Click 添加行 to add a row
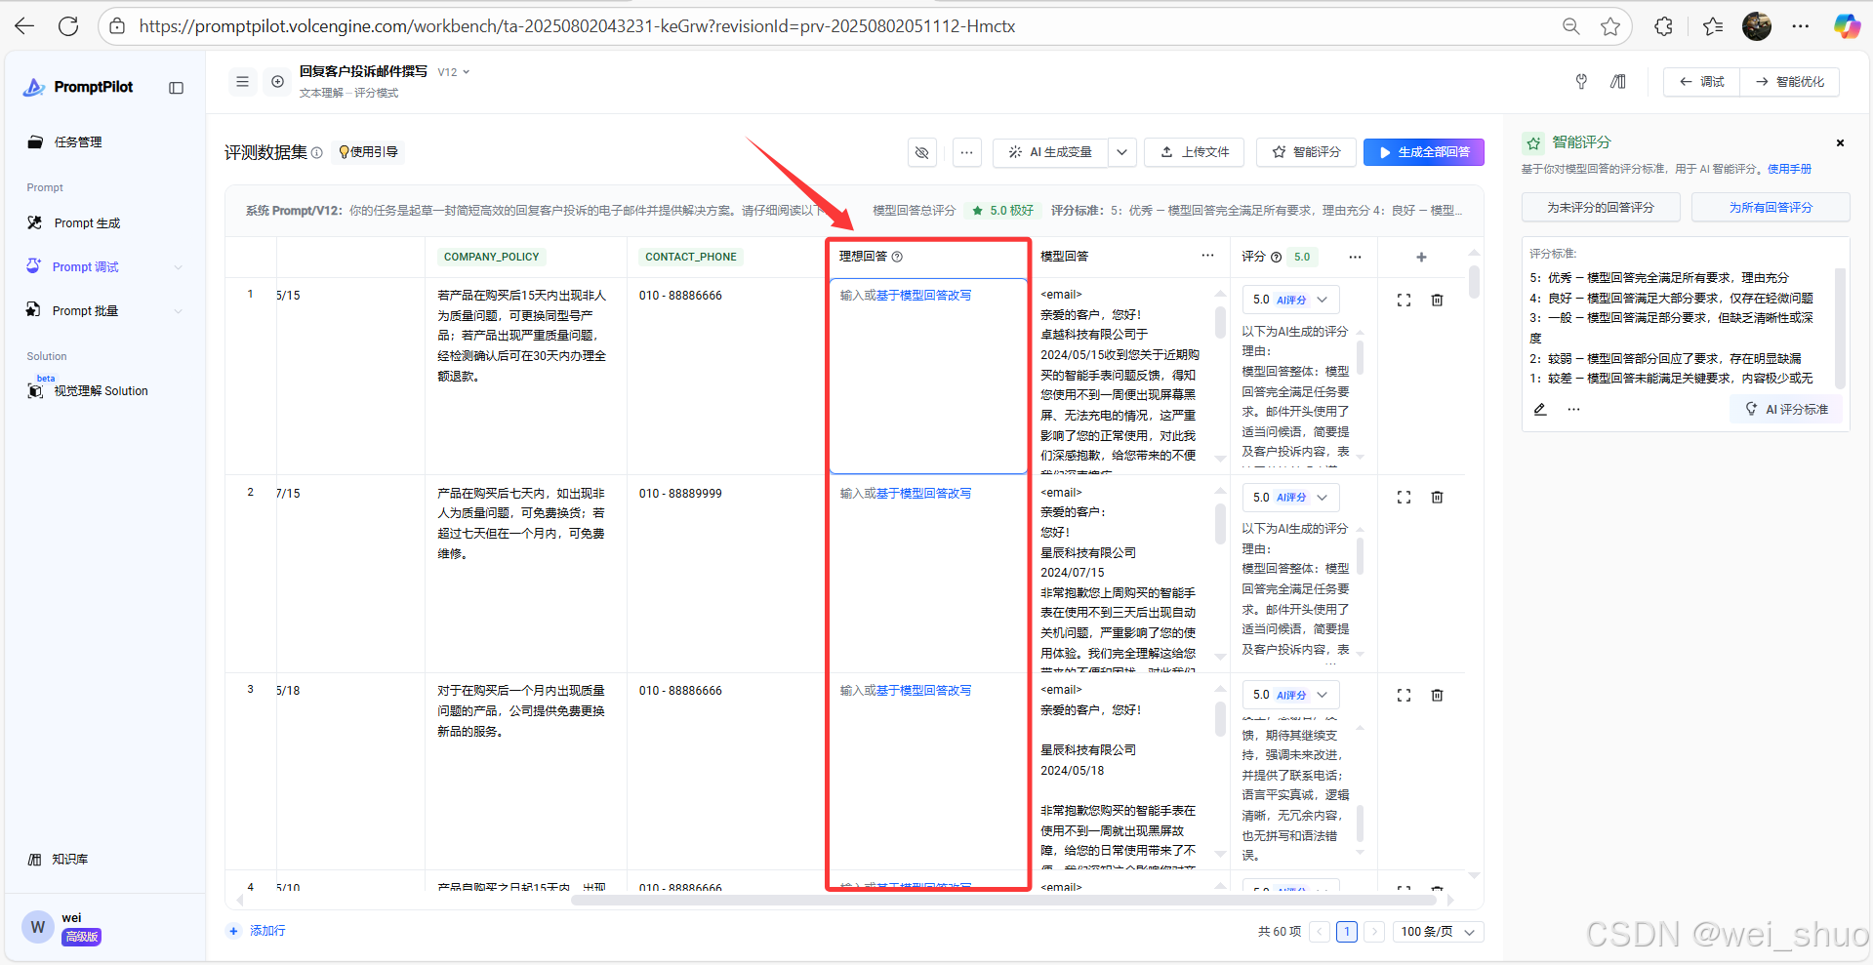Image resolution: width=1873 pixels, height=965 pixels. pos(258,931)
